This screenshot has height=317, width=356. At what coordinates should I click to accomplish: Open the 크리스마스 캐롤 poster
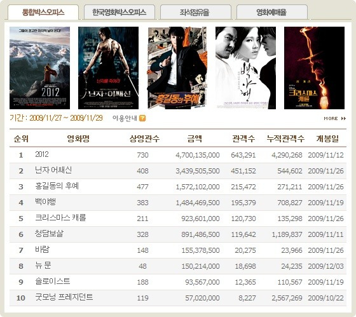tap(314, 68)
